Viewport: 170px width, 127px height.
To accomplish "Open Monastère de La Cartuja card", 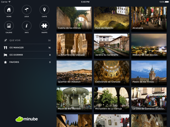I will [x=112, y=100].
